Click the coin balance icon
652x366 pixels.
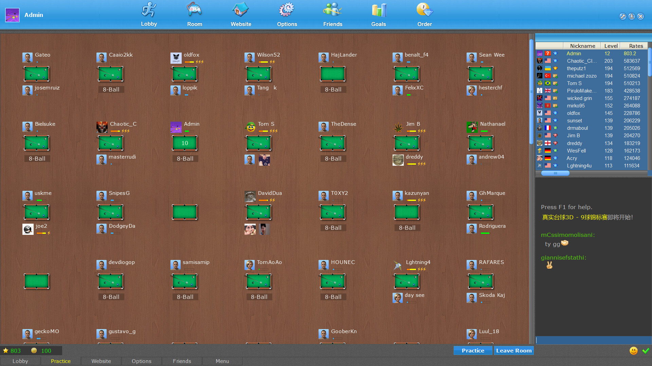click(x=34, y=350)
